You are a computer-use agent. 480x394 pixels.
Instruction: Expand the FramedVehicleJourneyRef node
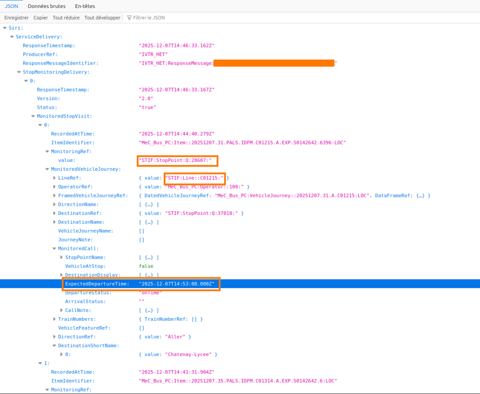click(54, 196)
